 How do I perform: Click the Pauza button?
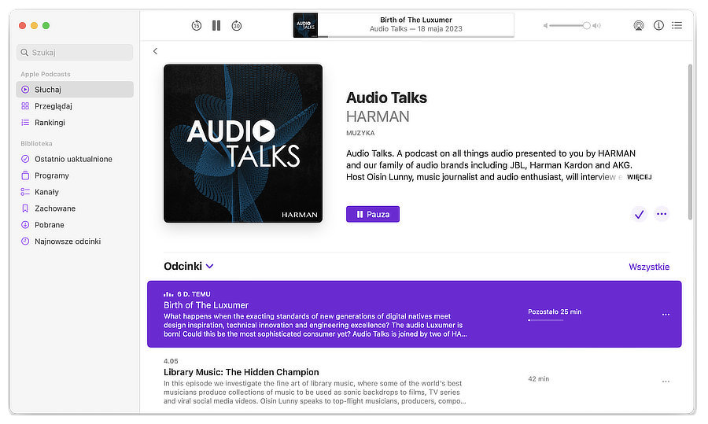[x=373, y=214]
